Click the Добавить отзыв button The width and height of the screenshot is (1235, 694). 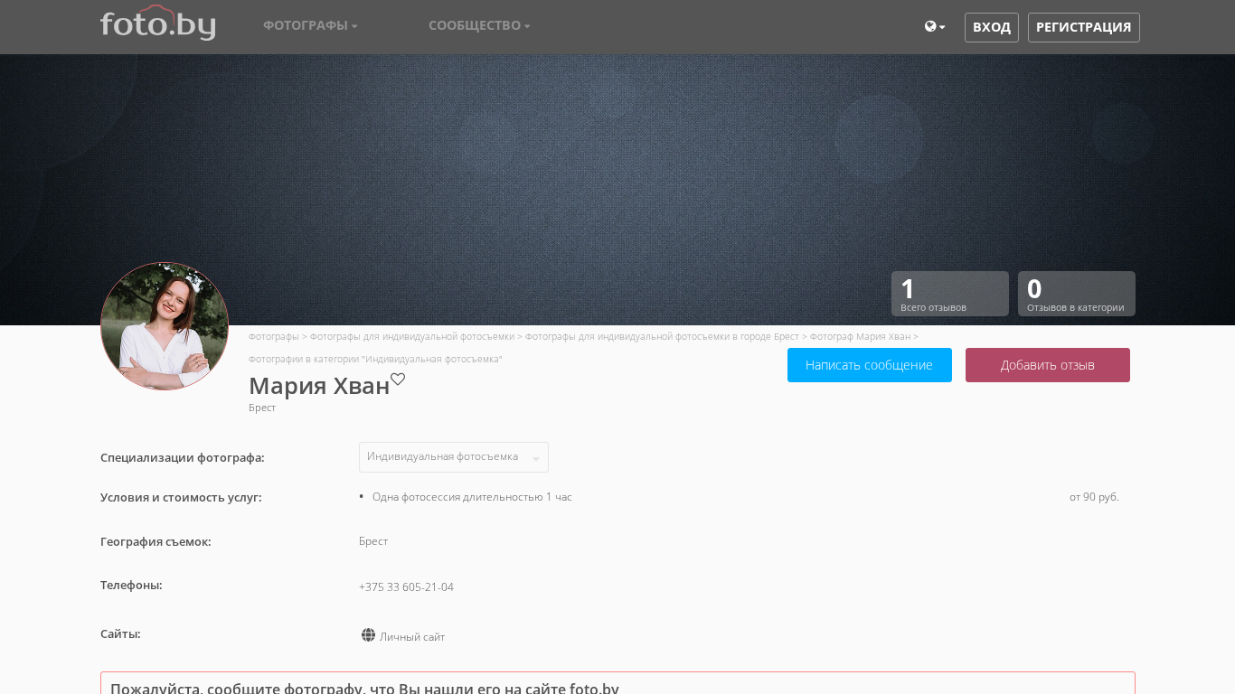(x=1047, y=365)
